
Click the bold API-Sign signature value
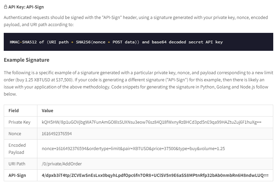click(x=155, y=175)
